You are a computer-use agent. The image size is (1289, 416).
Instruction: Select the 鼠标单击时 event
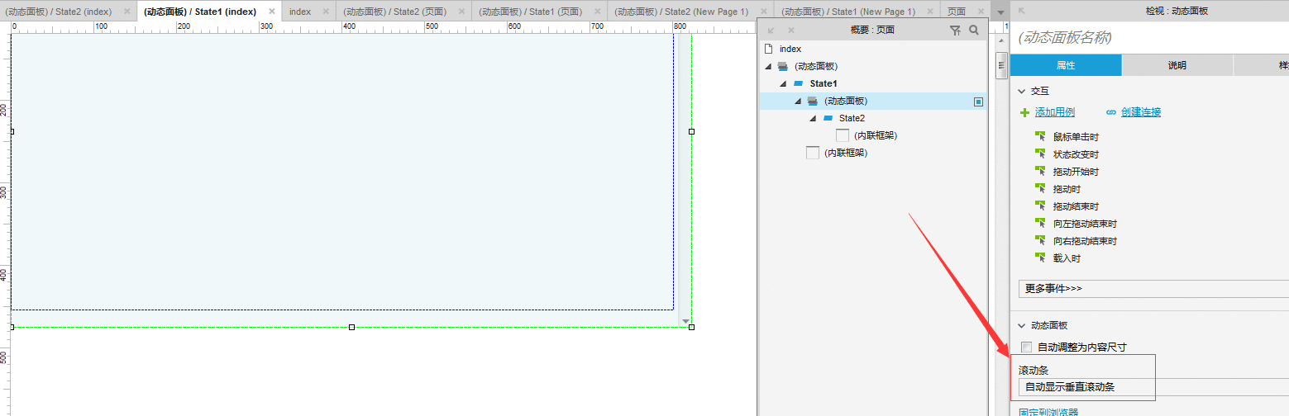pyautogui.click(x=1076, y=137)
